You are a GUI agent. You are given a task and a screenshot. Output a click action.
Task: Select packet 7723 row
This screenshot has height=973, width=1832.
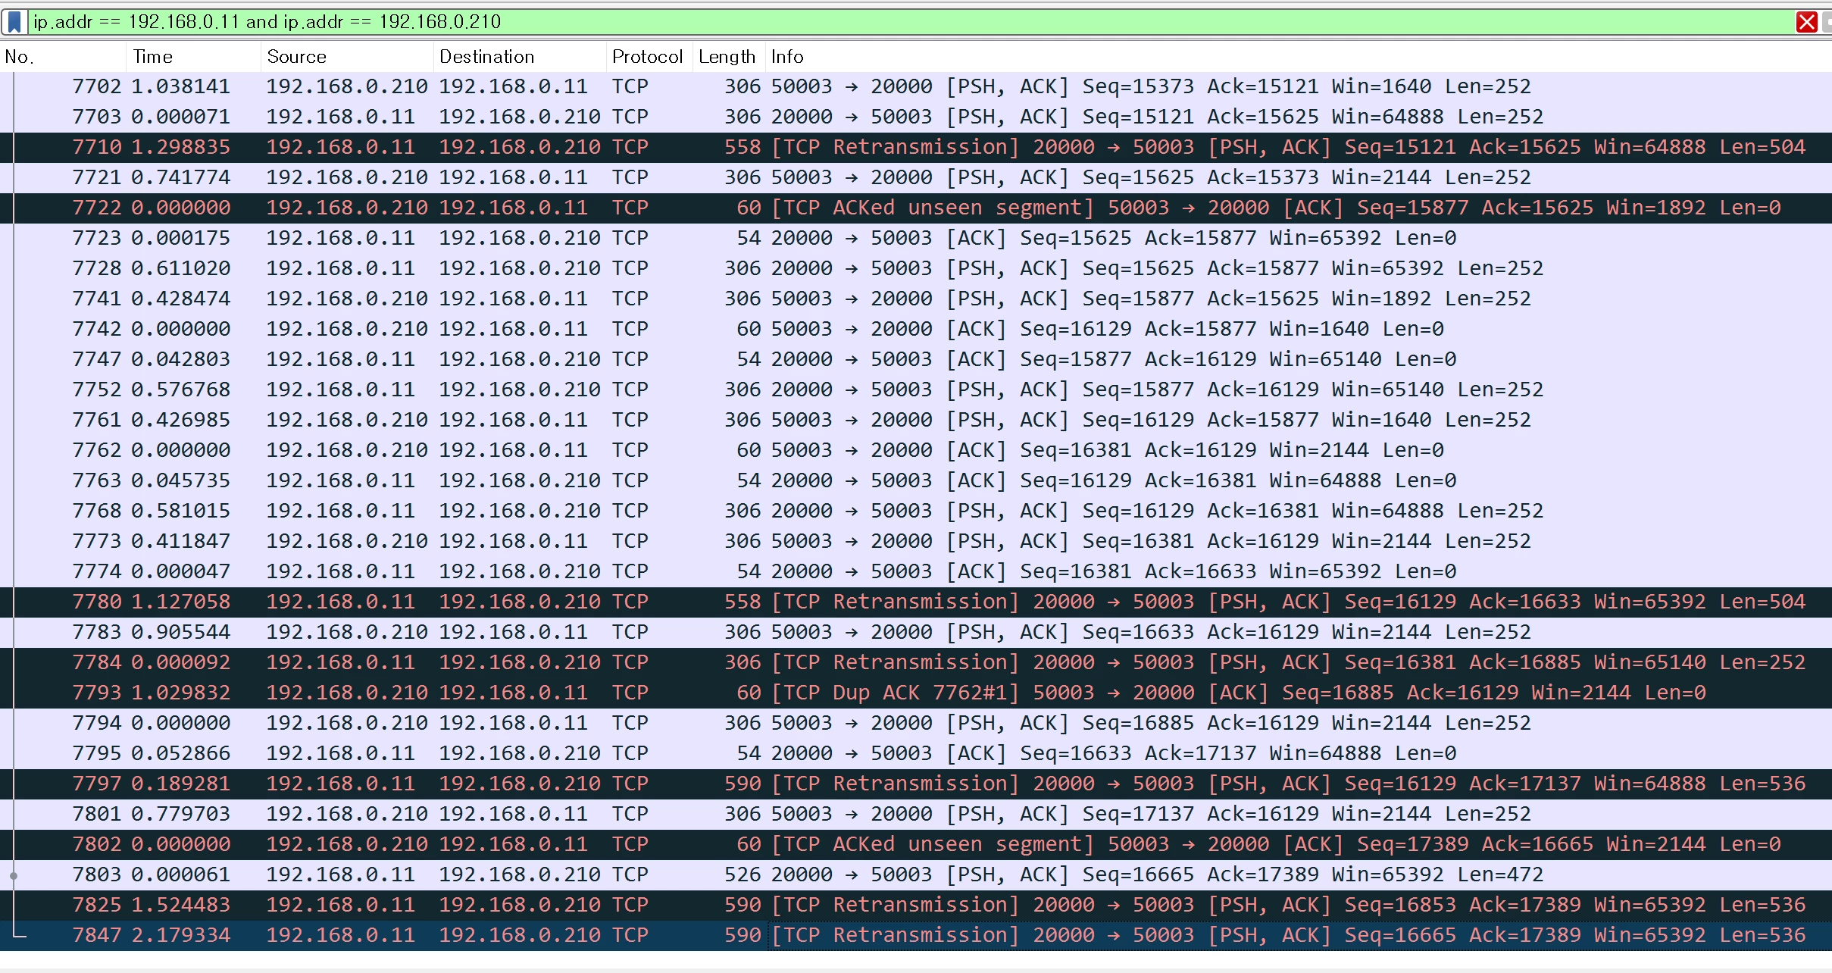click(x=916, y=238)
